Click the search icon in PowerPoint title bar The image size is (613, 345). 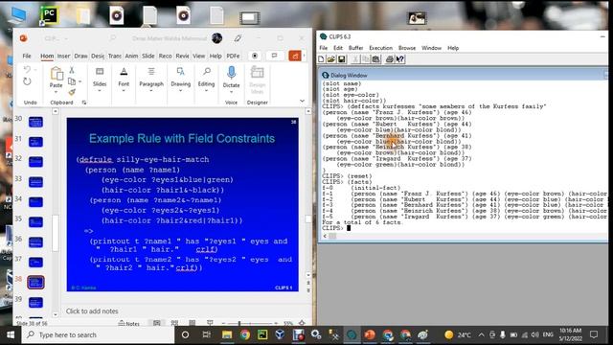coord(113,38)
